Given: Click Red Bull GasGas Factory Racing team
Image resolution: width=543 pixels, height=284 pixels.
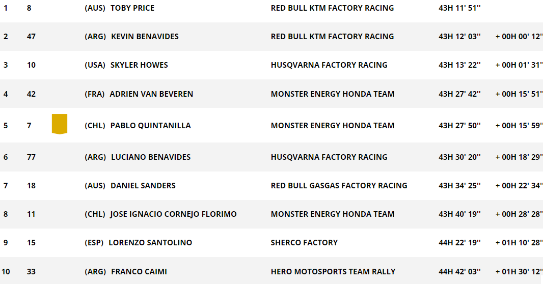Looking at the screenshot, I should 339,185.
